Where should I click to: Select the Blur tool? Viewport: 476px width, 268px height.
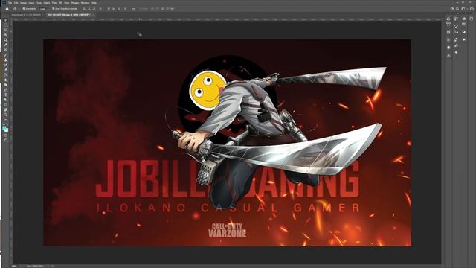(5, 80)
